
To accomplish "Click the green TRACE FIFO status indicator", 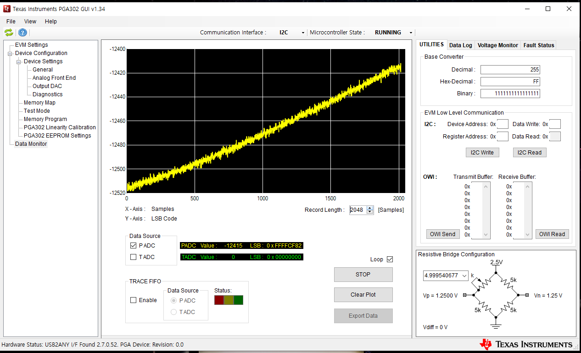I will (238, 300).
